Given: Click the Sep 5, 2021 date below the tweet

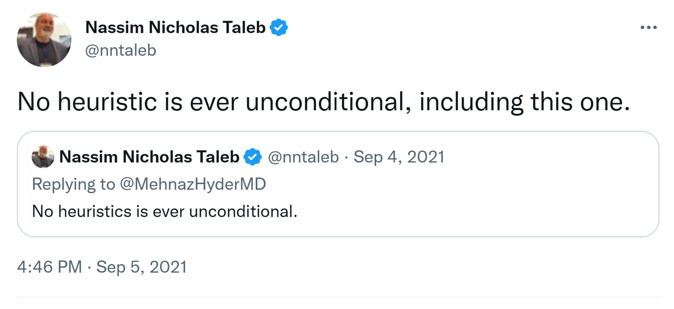Looking at the screenshot, I should [x=141, y=267].
